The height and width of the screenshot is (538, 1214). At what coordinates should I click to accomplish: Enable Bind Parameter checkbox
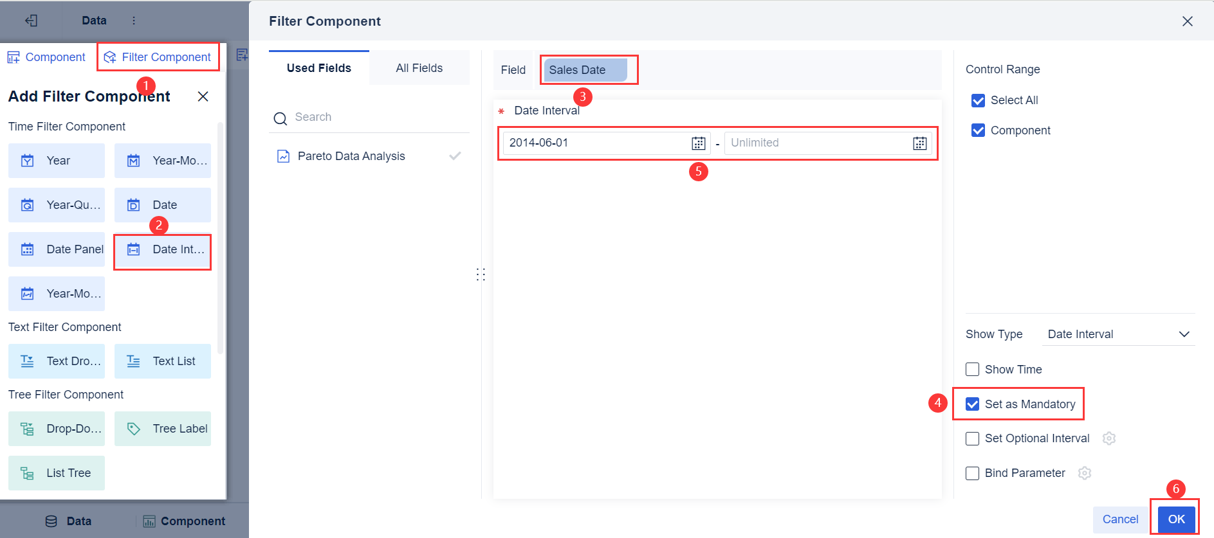[x=973, y=473]
